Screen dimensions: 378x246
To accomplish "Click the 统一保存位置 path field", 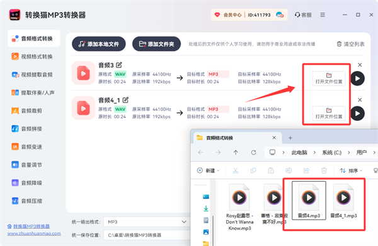I will 147,235.
